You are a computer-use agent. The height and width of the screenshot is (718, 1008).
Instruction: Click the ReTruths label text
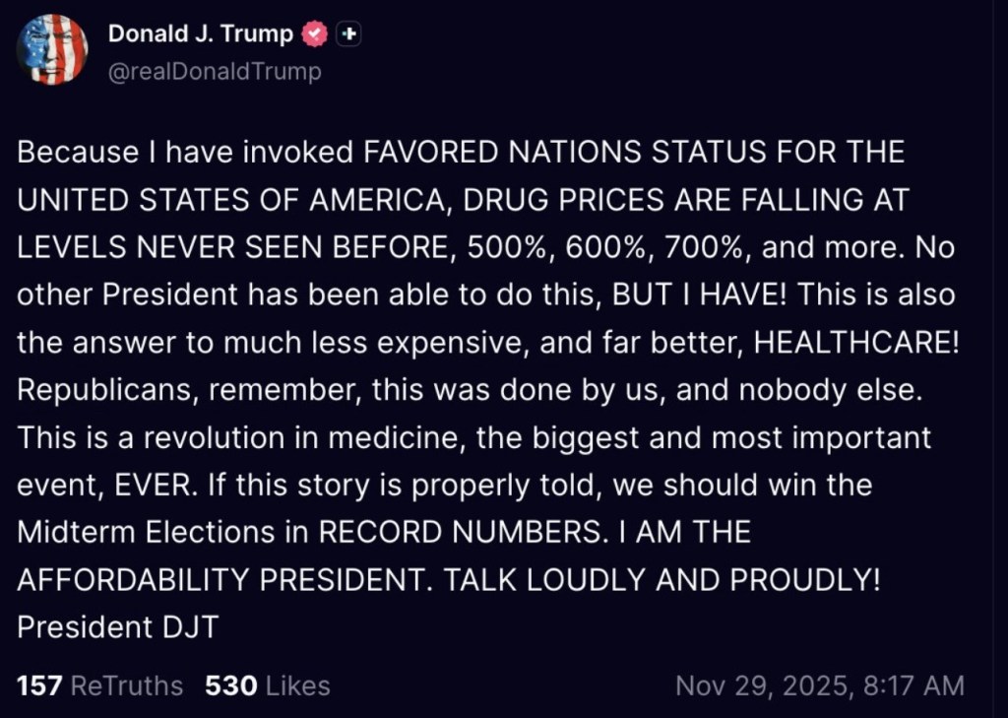tap(127, 685)
